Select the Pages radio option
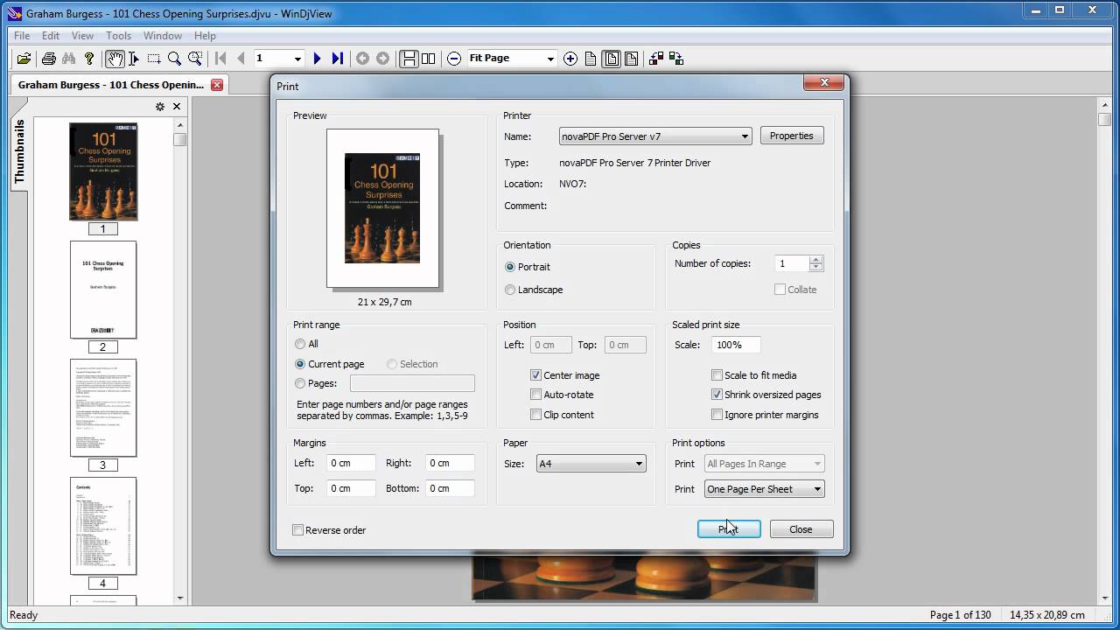The height and width of the screenshot is (630, 1120). pyautogui.click(x=300, y=383)
